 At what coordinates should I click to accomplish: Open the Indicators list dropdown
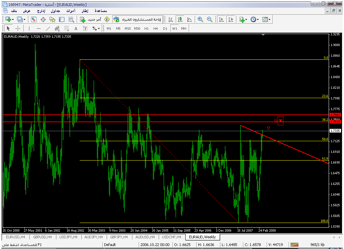pos(243,20)
